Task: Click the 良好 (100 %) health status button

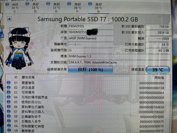Action: click(x=90, y=70)
